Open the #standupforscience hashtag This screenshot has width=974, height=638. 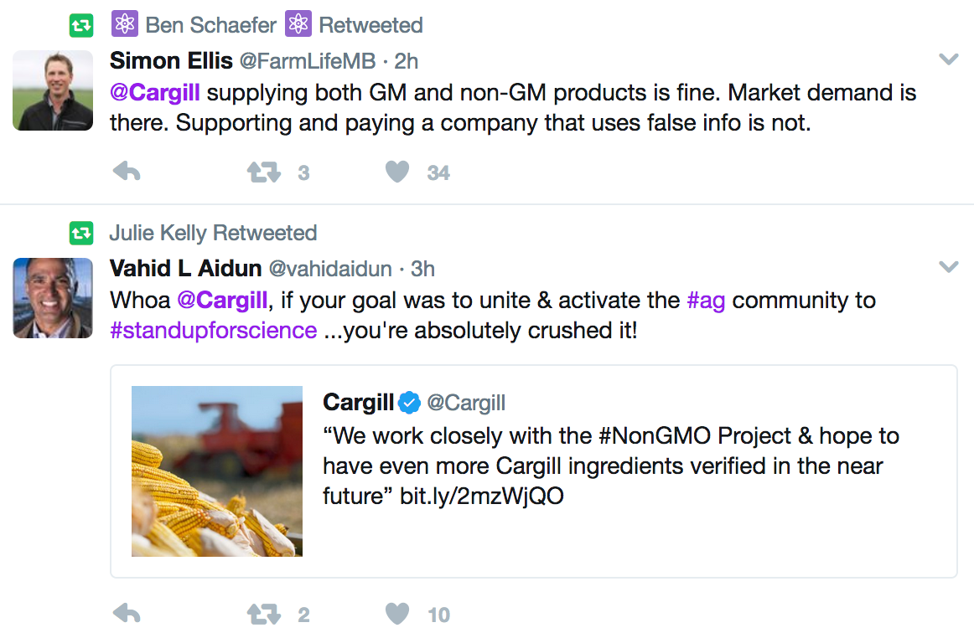[x=213, y=330]
